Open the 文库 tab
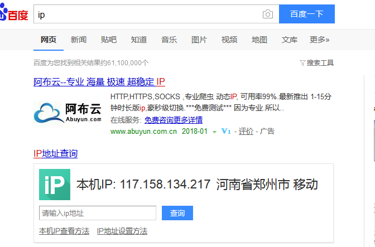375x247 pixels. [290, 40]
